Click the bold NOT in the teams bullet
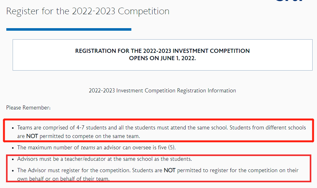 point(32,136)
